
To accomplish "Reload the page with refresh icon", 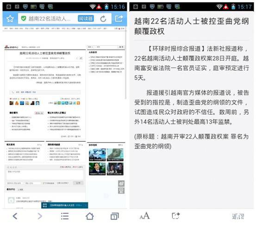I will point(103,19).
